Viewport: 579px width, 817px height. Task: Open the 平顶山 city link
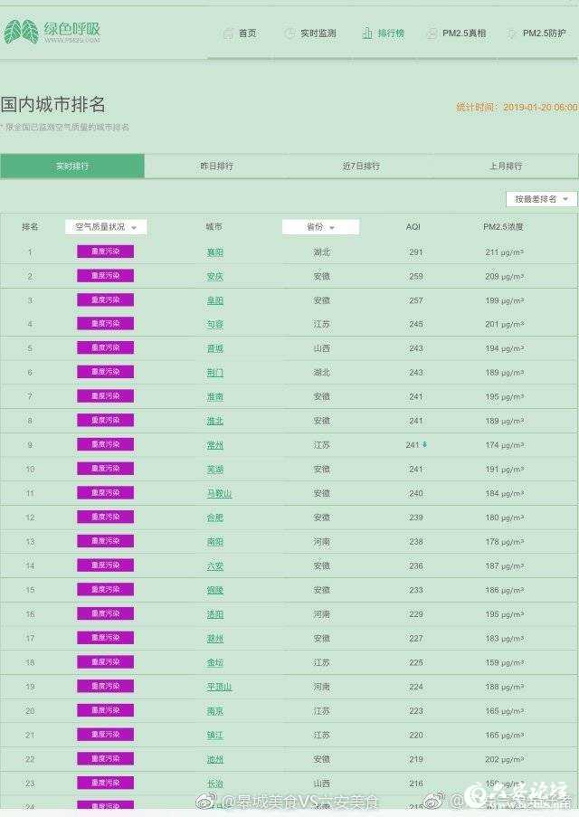219,687
